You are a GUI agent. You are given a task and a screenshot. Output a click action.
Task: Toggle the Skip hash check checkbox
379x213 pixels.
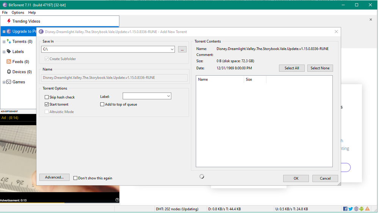pos(47,97)
